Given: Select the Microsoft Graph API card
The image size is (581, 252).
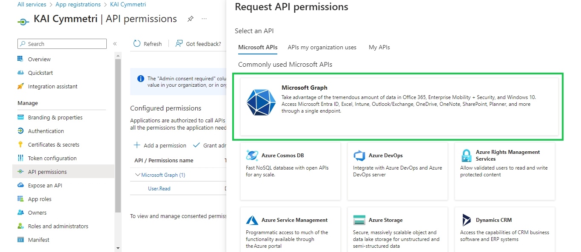Looking at the screenshot, I should [399, 107].
